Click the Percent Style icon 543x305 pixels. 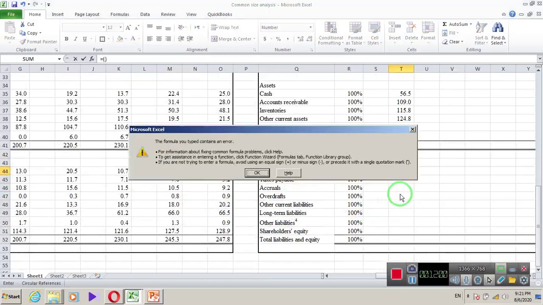click(278, 39)
